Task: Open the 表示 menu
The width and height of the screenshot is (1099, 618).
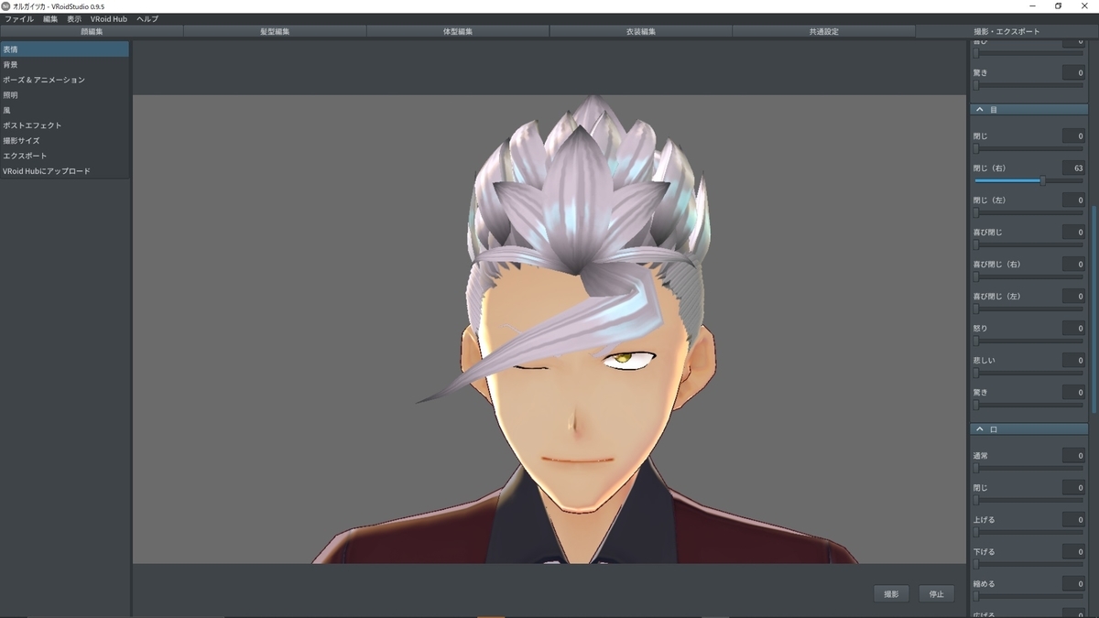Action: (x=74, y=18)
